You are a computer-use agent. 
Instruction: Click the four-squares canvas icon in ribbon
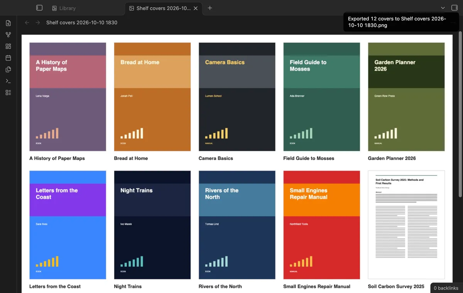click(x=8, y=46)
